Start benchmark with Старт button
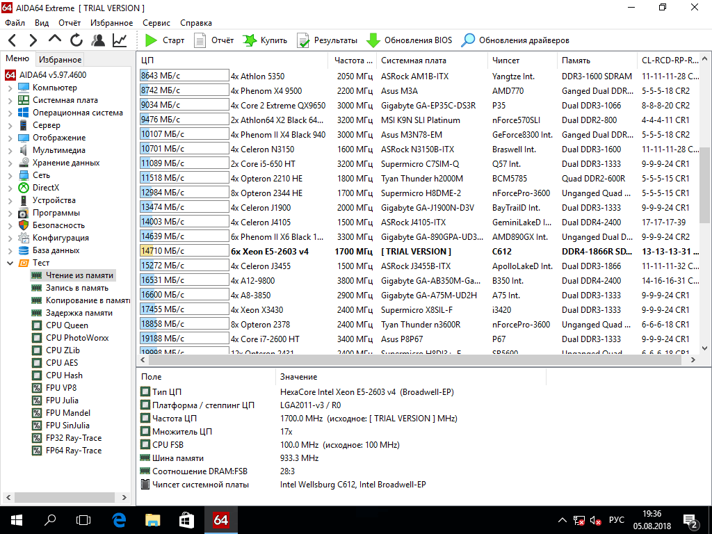Screen dimensions: 712x534 pyautogui.click(x=164, y=40)
